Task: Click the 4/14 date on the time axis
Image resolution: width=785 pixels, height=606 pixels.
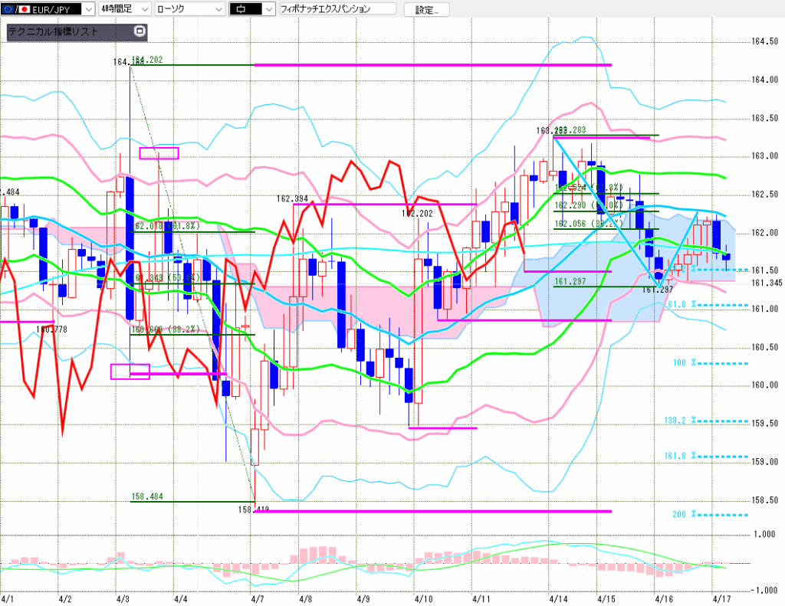Action: coord(559,598)
